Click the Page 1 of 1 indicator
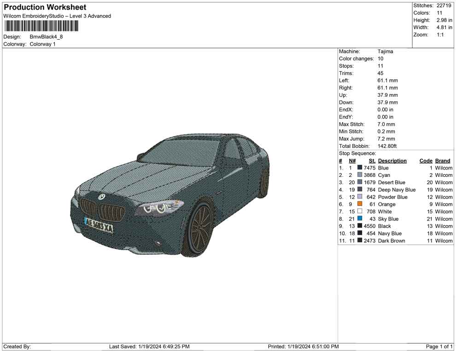Image resolution: width=456 pixels, height=351 pixels. (x=439, y=346)
